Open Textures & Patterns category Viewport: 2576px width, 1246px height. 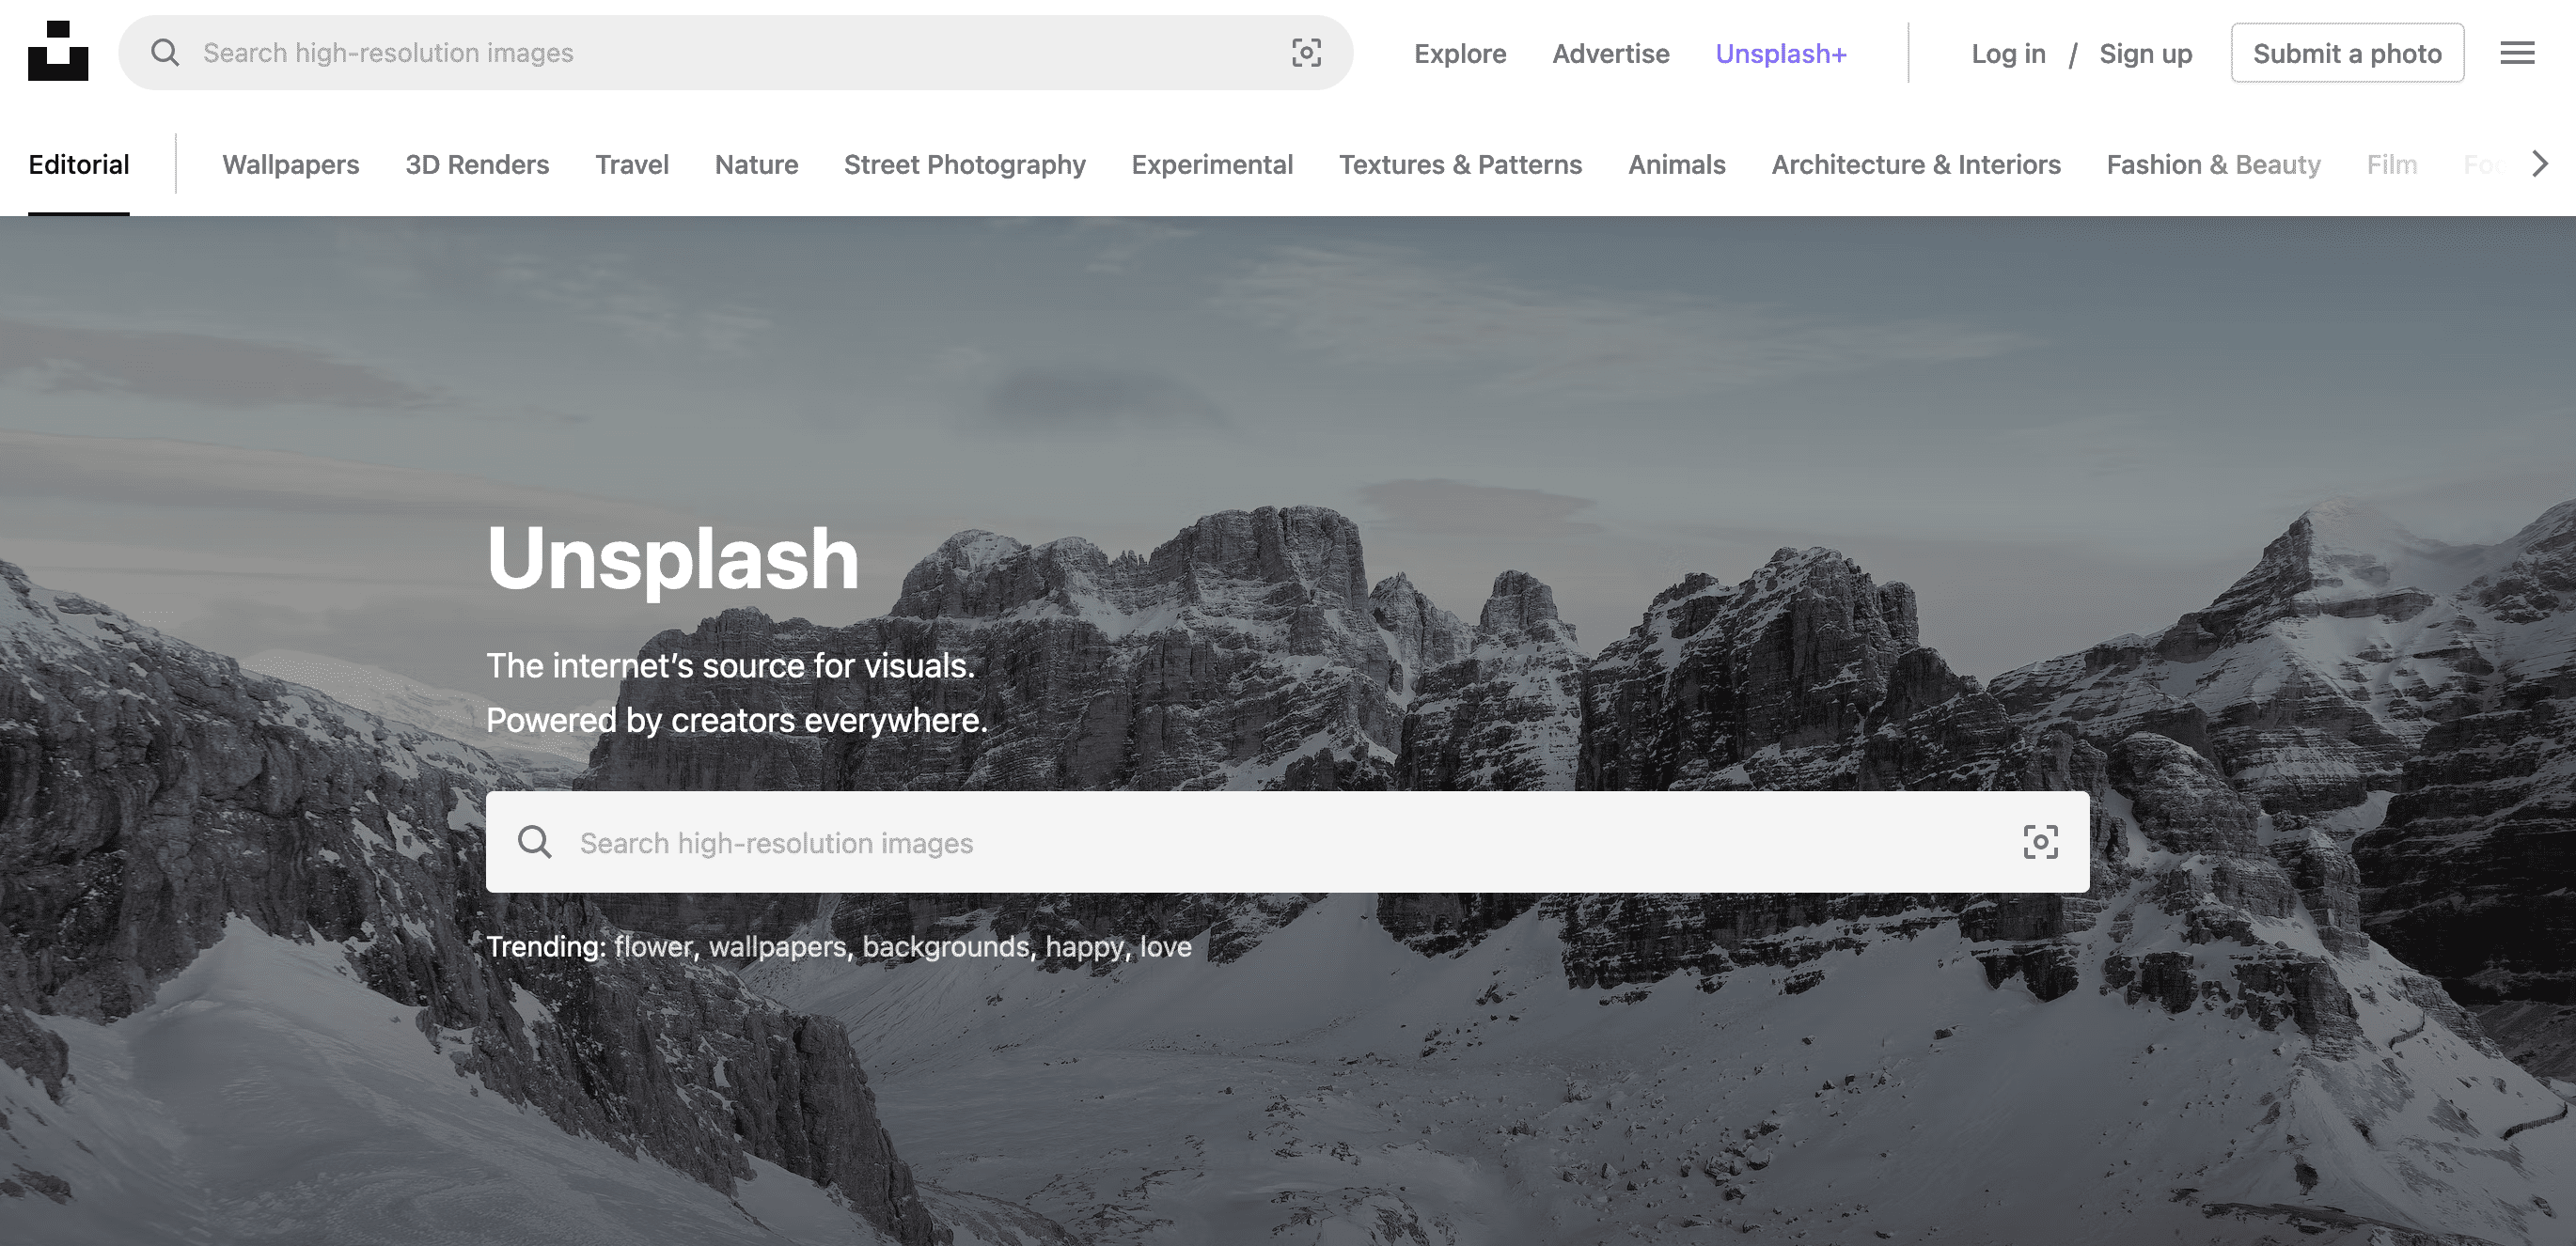pyautogui.click(x=1460, y=164)
